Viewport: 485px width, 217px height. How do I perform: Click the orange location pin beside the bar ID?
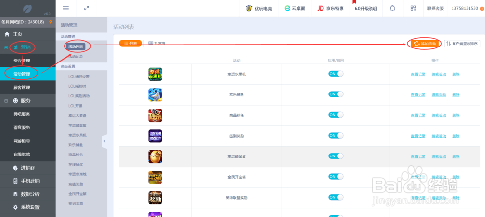[x=51, y=22]
